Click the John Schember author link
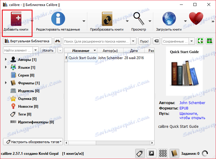This screenshot has height=159, width=216. [x=192, y=103]
